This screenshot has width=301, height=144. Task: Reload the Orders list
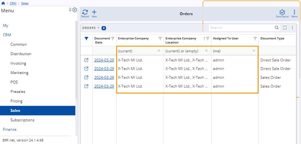(85, 14)
